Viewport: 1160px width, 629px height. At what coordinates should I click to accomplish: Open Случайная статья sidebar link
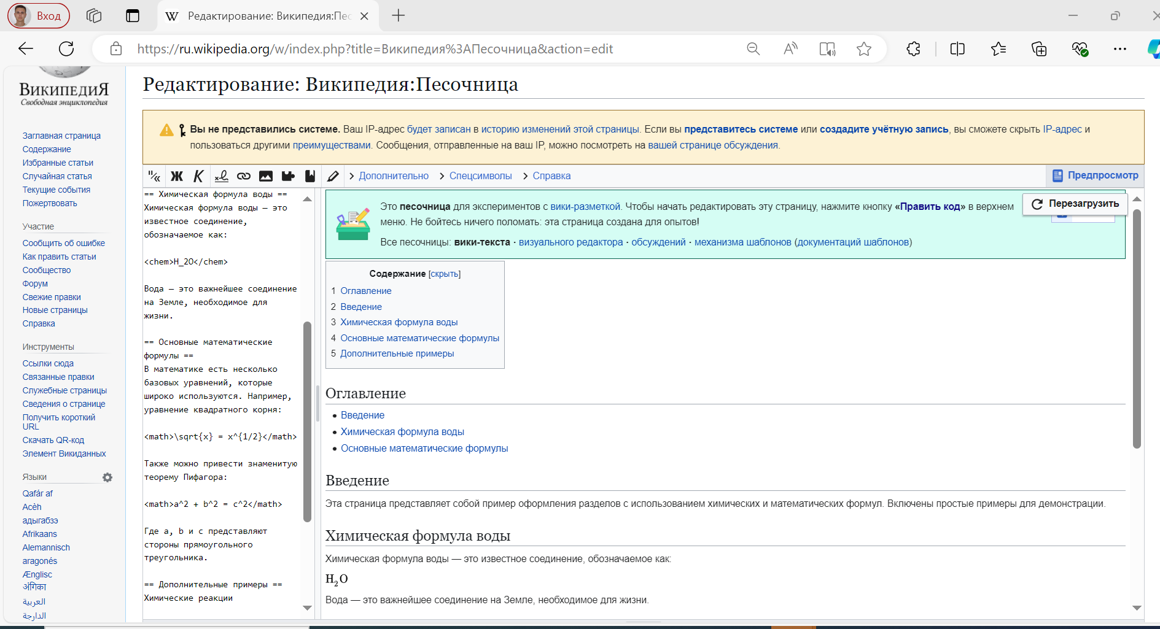coord(57,176)
